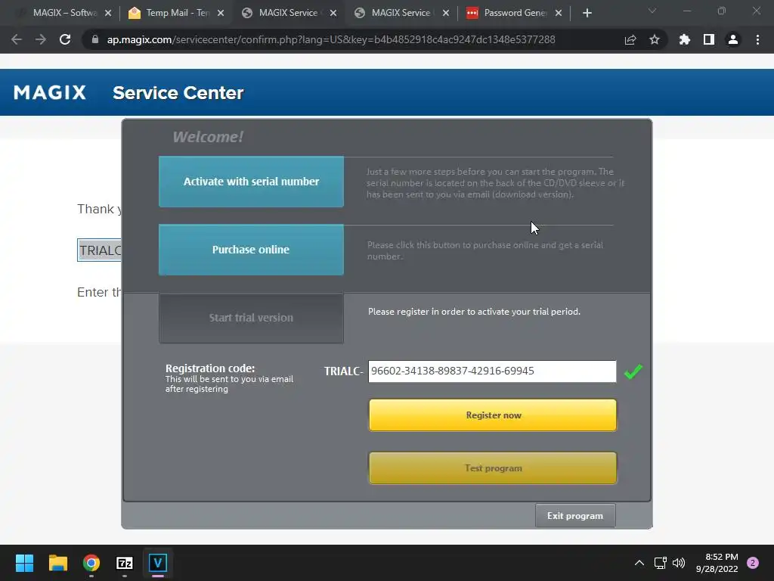Open the Vegas app from taskbar

[158, 563]
